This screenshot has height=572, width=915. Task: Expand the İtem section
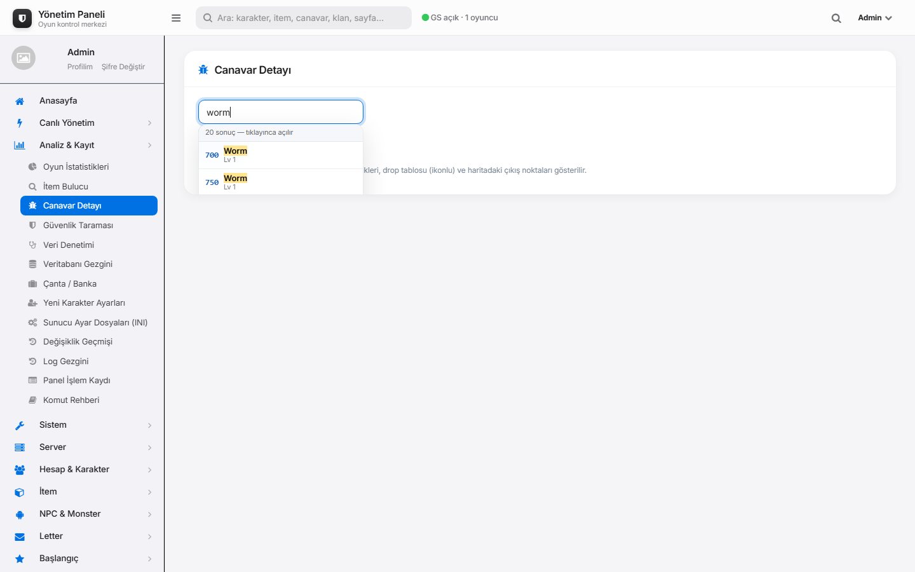click(x=83, y=492)
